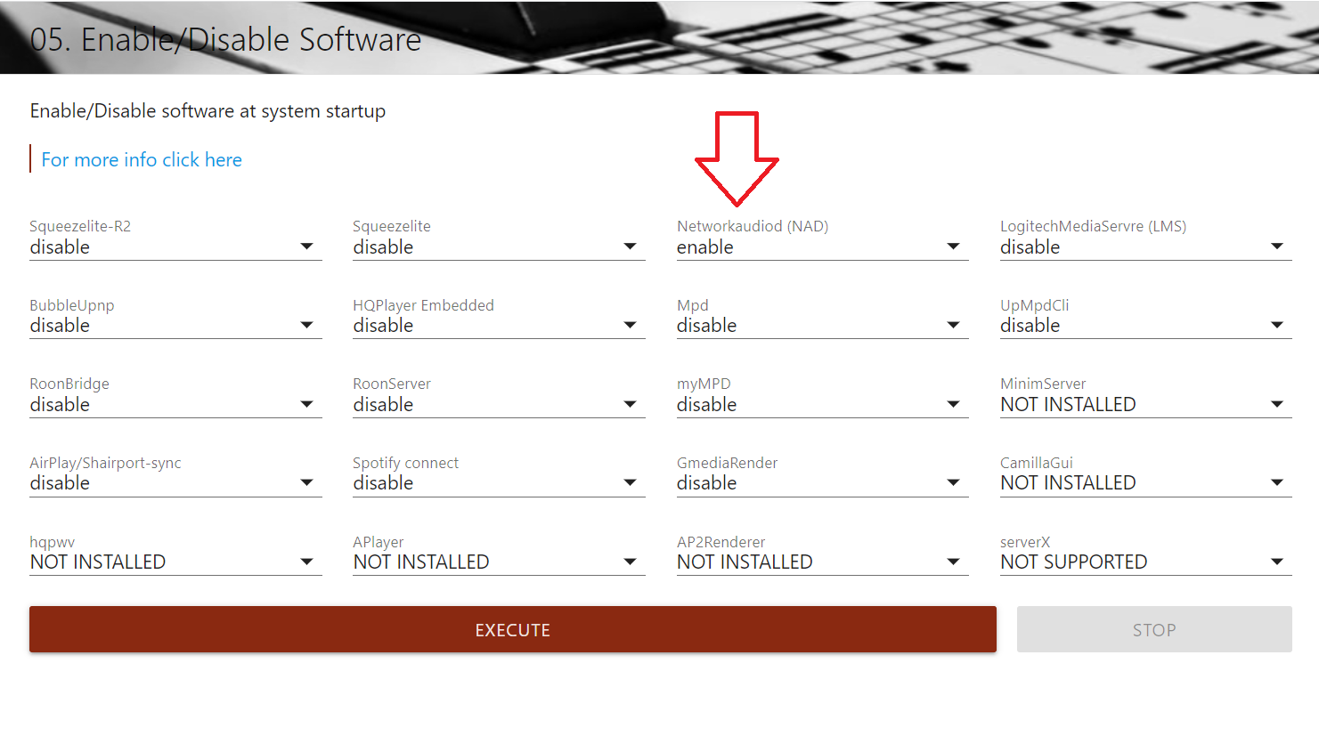Expand the myMPD dropdown

point(822,405)
